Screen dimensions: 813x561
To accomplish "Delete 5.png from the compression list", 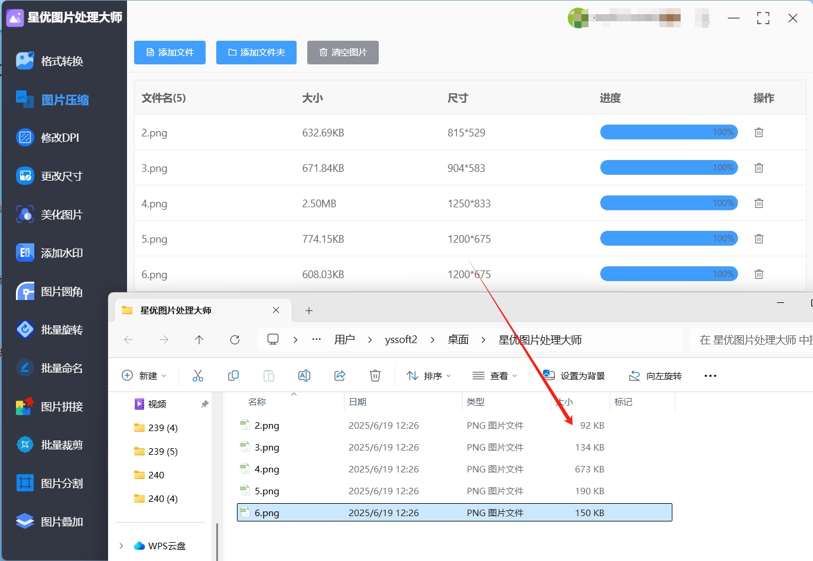I will pos(759,239).
